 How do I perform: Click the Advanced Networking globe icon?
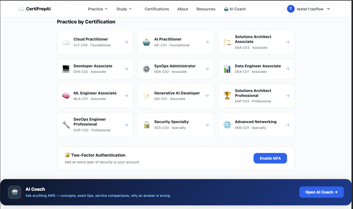(227, 125)
